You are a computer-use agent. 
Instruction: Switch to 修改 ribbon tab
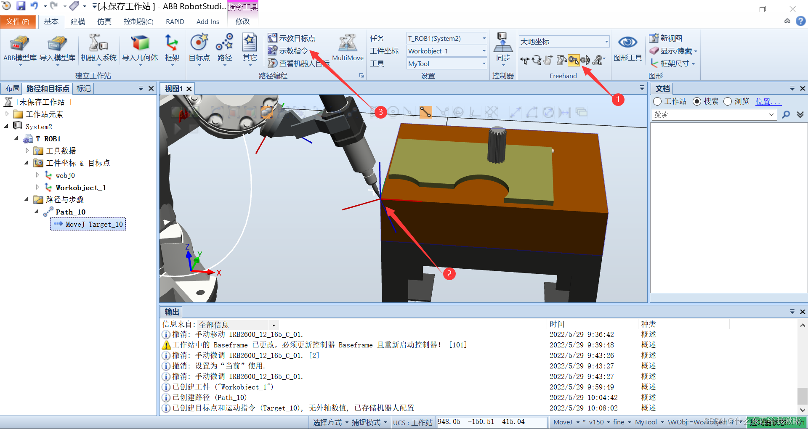pyautogui.click(x=243, y=21)
